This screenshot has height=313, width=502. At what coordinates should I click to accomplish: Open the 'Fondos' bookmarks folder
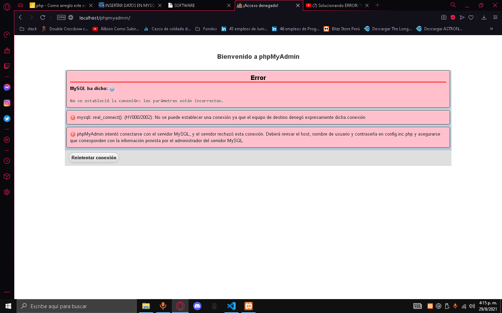click(206, 29)
